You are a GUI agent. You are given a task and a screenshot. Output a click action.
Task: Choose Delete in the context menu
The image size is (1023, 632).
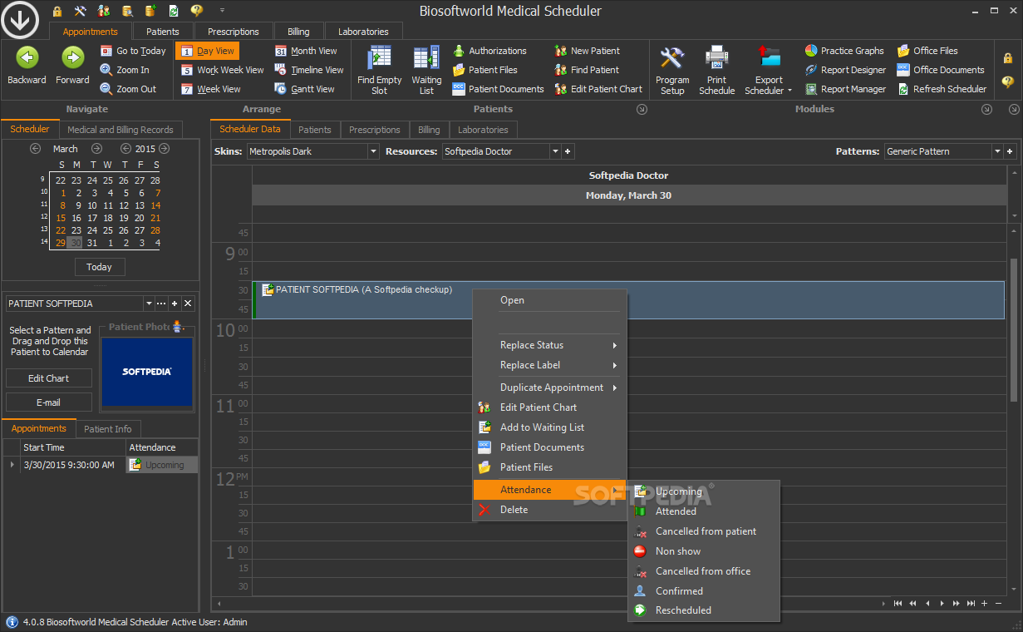549,510
